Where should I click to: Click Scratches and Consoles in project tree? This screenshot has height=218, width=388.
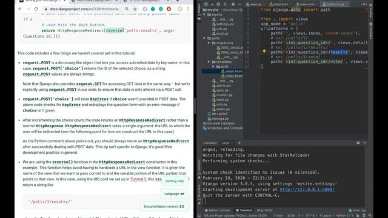pos(222,128)
